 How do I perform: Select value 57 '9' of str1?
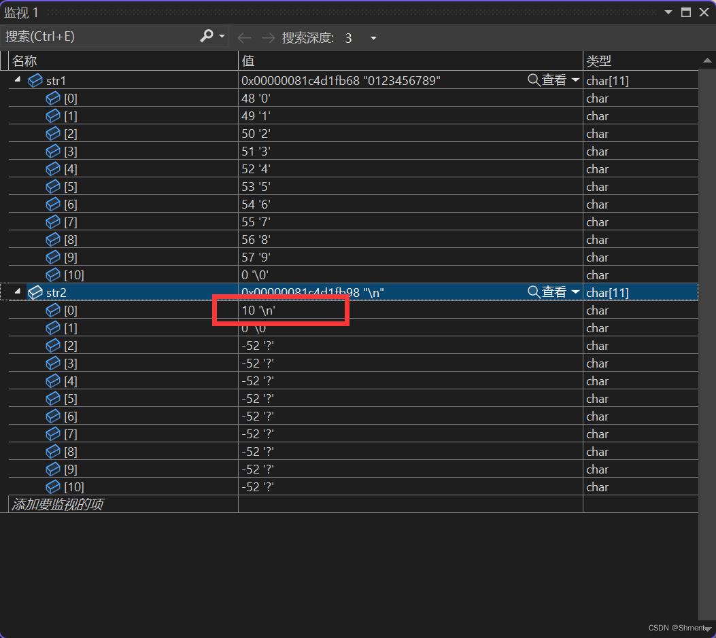[256, 258]
